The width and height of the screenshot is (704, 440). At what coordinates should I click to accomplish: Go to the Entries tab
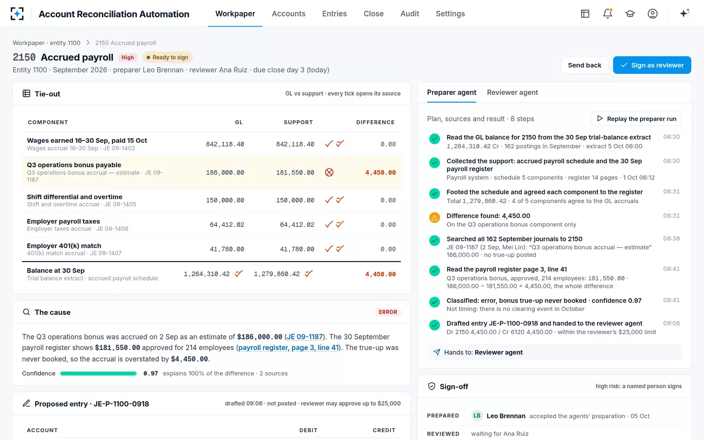(334, 14)
